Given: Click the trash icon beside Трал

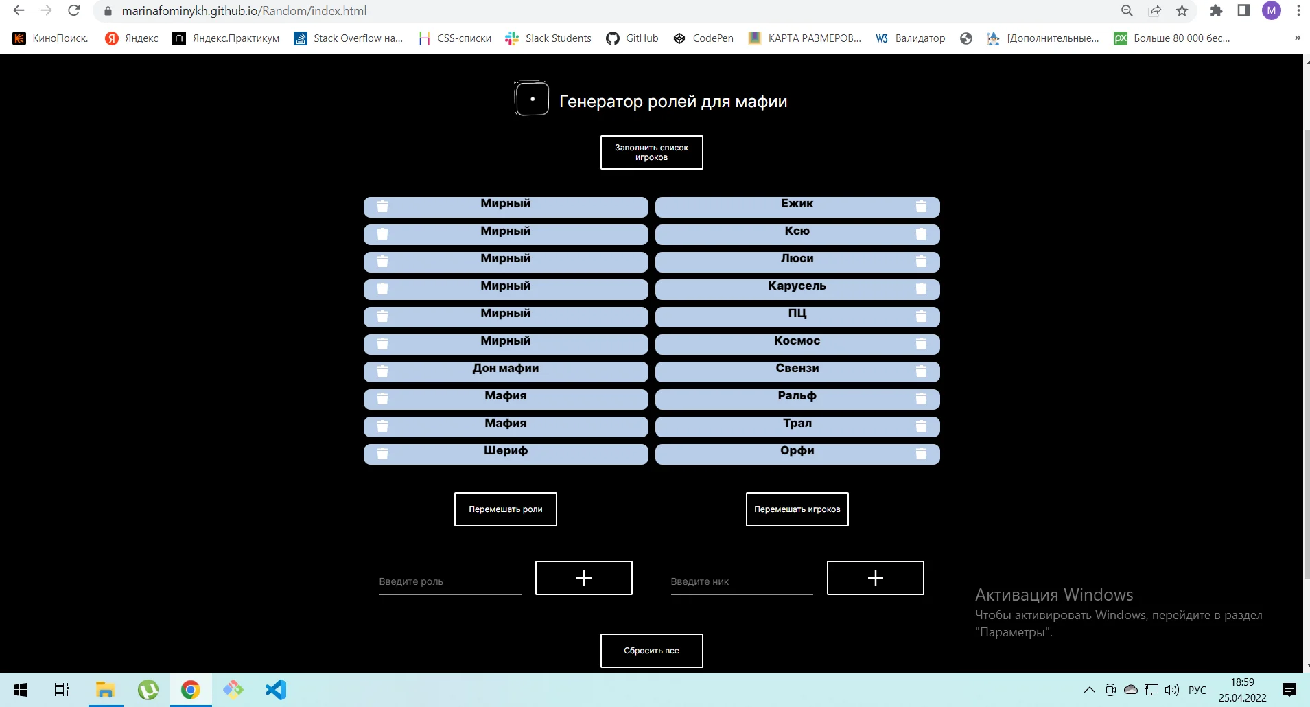Looking at the screenshot, I should (x=921, y=426).
